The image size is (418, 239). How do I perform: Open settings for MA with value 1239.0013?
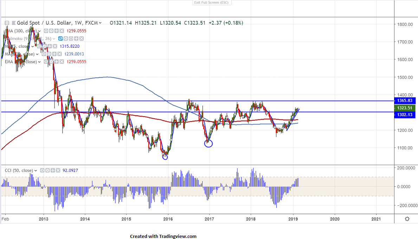pyautogui.click(x=49, y=54)
